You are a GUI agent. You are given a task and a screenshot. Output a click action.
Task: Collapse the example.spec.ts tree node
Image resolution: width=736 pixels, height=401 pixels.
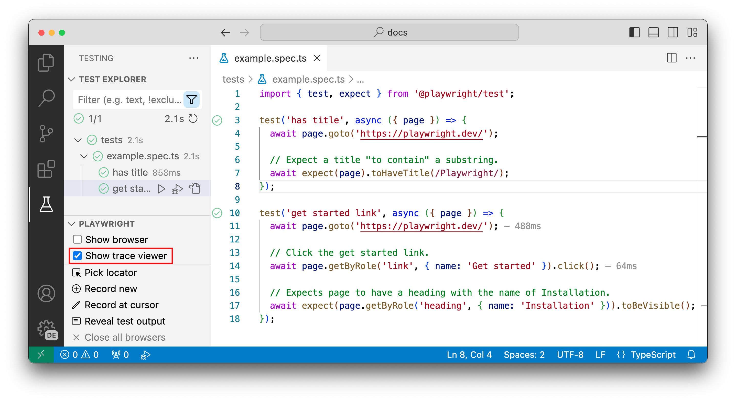[84, 156]
